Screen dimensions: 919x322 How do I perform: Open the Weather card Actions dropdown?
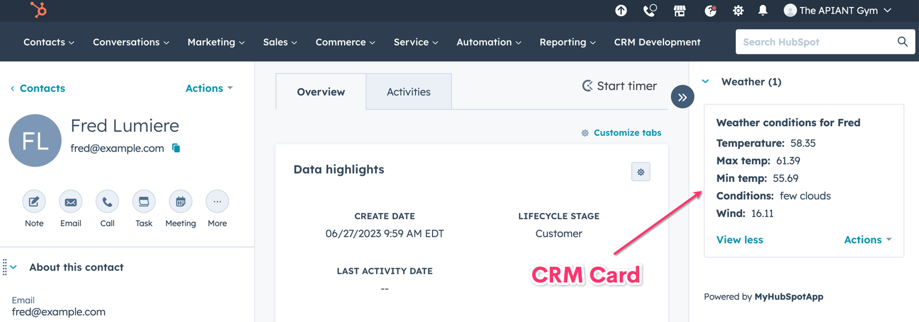tap(867, 239)
